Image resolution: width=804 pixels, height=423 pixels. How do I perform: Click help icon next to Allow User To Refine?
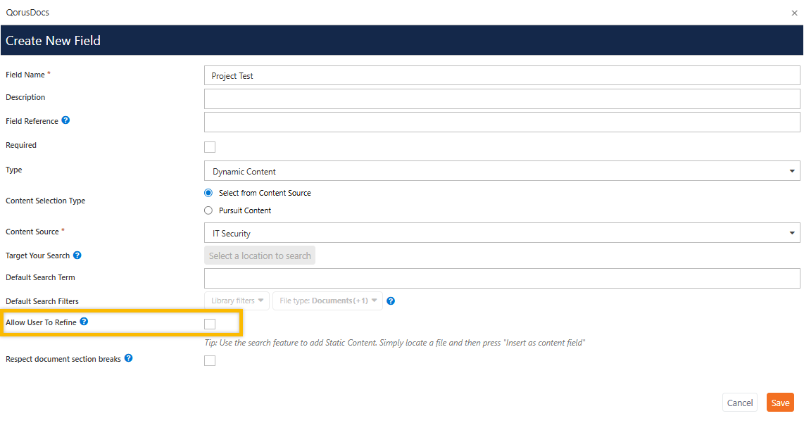(84, 322)
